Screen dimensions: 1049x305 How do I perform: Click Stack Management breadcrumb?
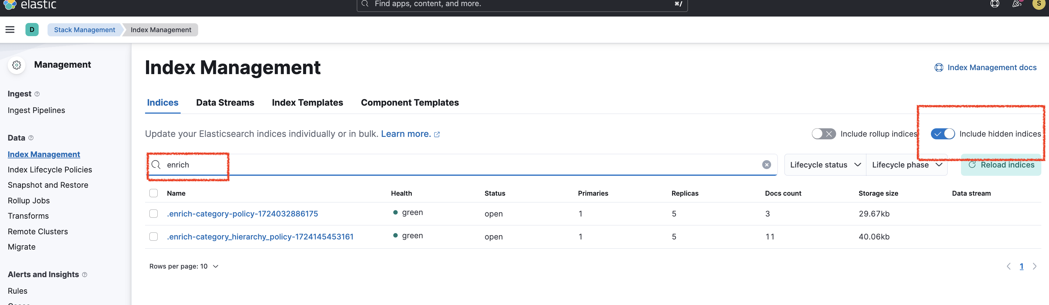coord(85,30)
